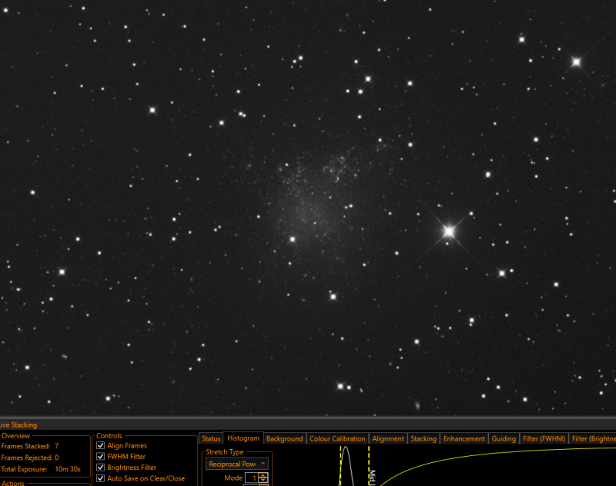Increase the Mode stepper value
The width and height of the screenshot is (616, 486).
point(263,475)
